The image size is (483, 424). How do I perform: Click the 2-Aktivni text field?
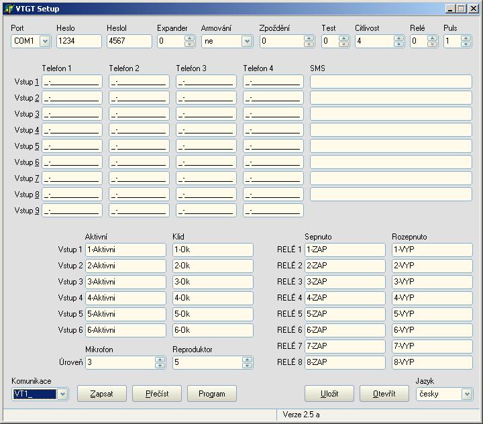point(125,266)
